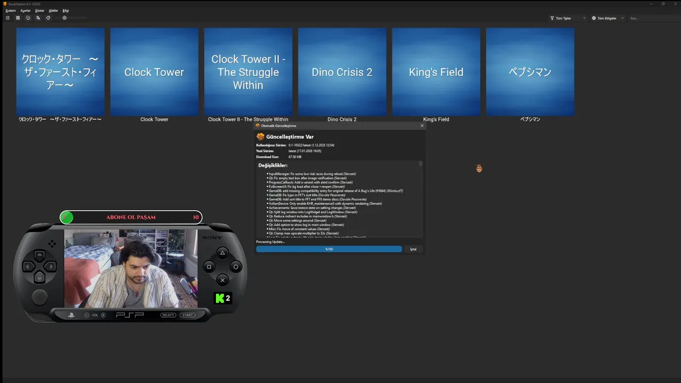Open the Aletler menu
The height and width of the screenshot is (383, 681).
(x=54, y=11)
